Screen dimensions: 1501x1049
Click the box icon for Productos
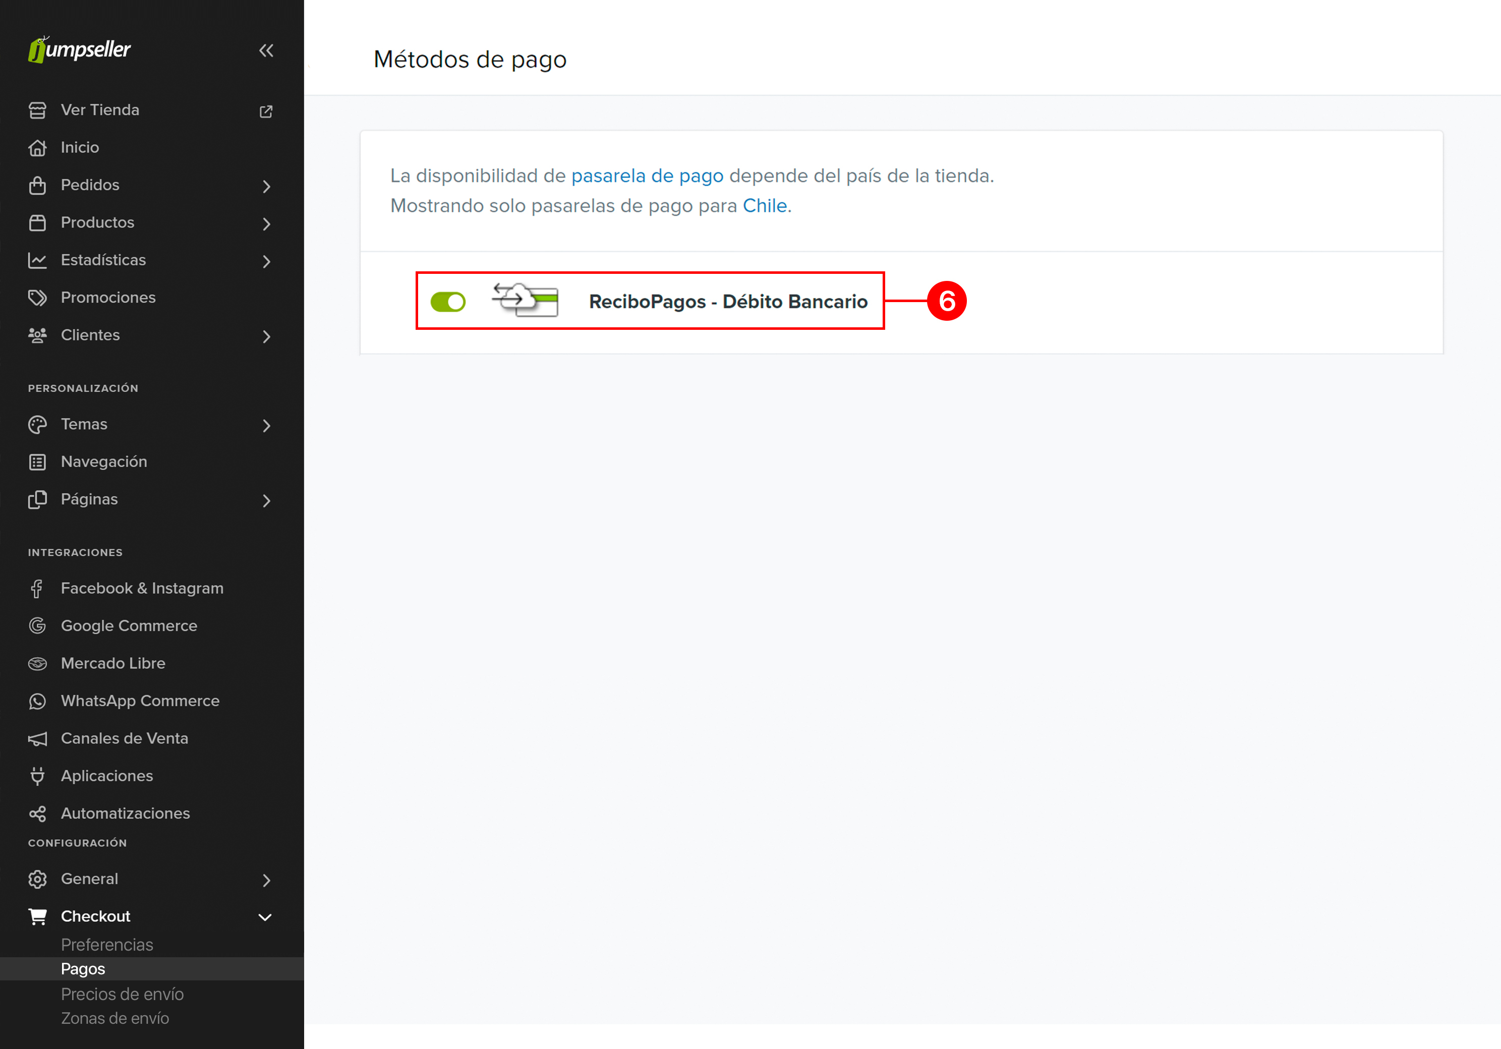(x=37, y=223)
